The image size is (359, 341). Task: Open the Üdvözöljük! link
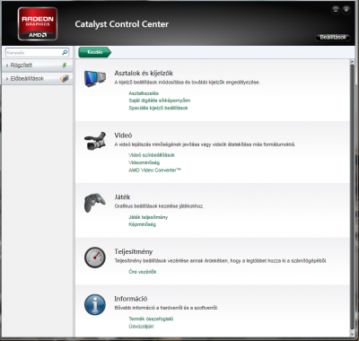141,327
